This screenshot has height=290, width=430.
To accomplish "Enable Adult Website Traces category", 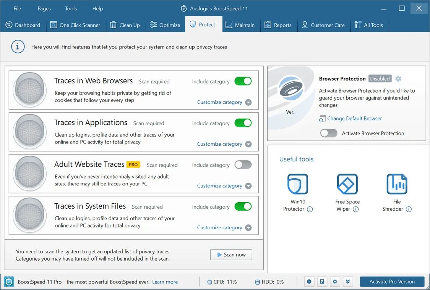I will pyautogui.click(x=243, y=165).
